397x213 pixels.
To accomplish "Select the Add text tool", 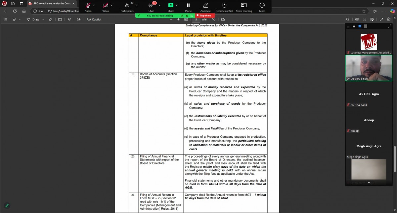I will [x=60, y=19].
